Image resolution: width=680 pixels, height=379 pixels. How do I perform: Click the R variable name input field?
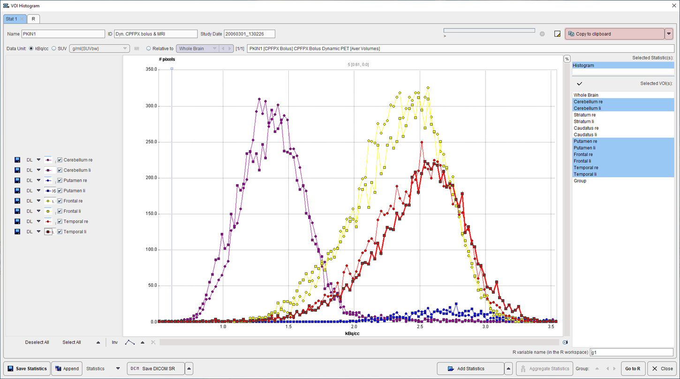pyautogui.click(x=631, y=352)
